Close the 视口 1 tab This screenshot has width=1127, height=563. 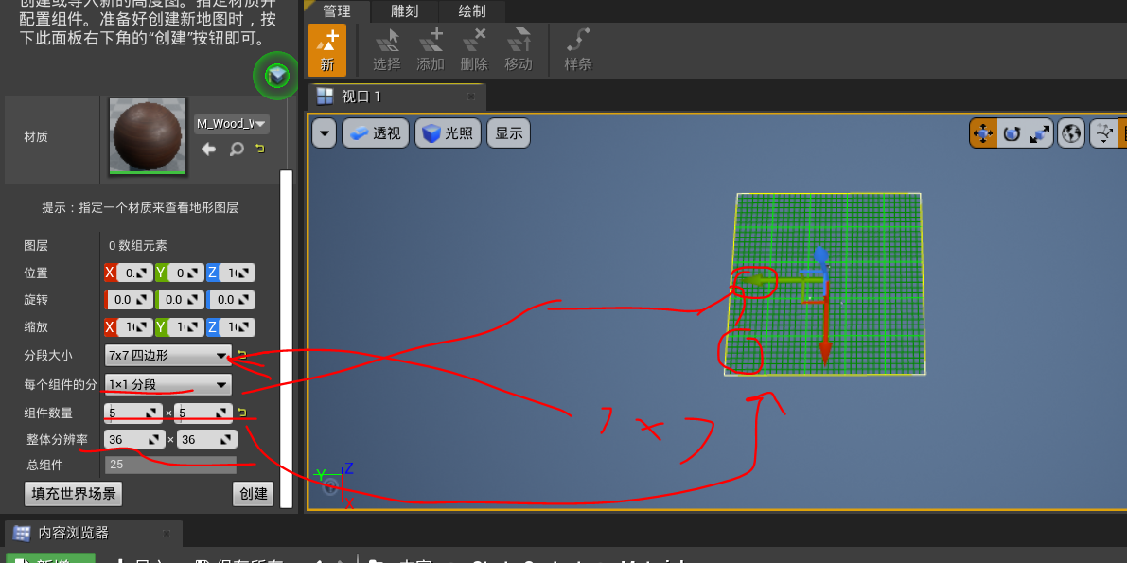[471, 96]
